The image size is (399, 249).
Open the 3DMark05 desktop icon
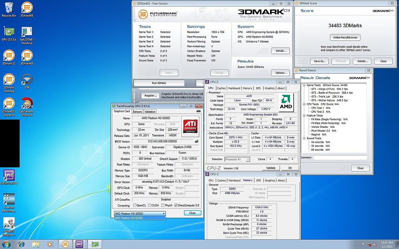click(x=27, y=10)
